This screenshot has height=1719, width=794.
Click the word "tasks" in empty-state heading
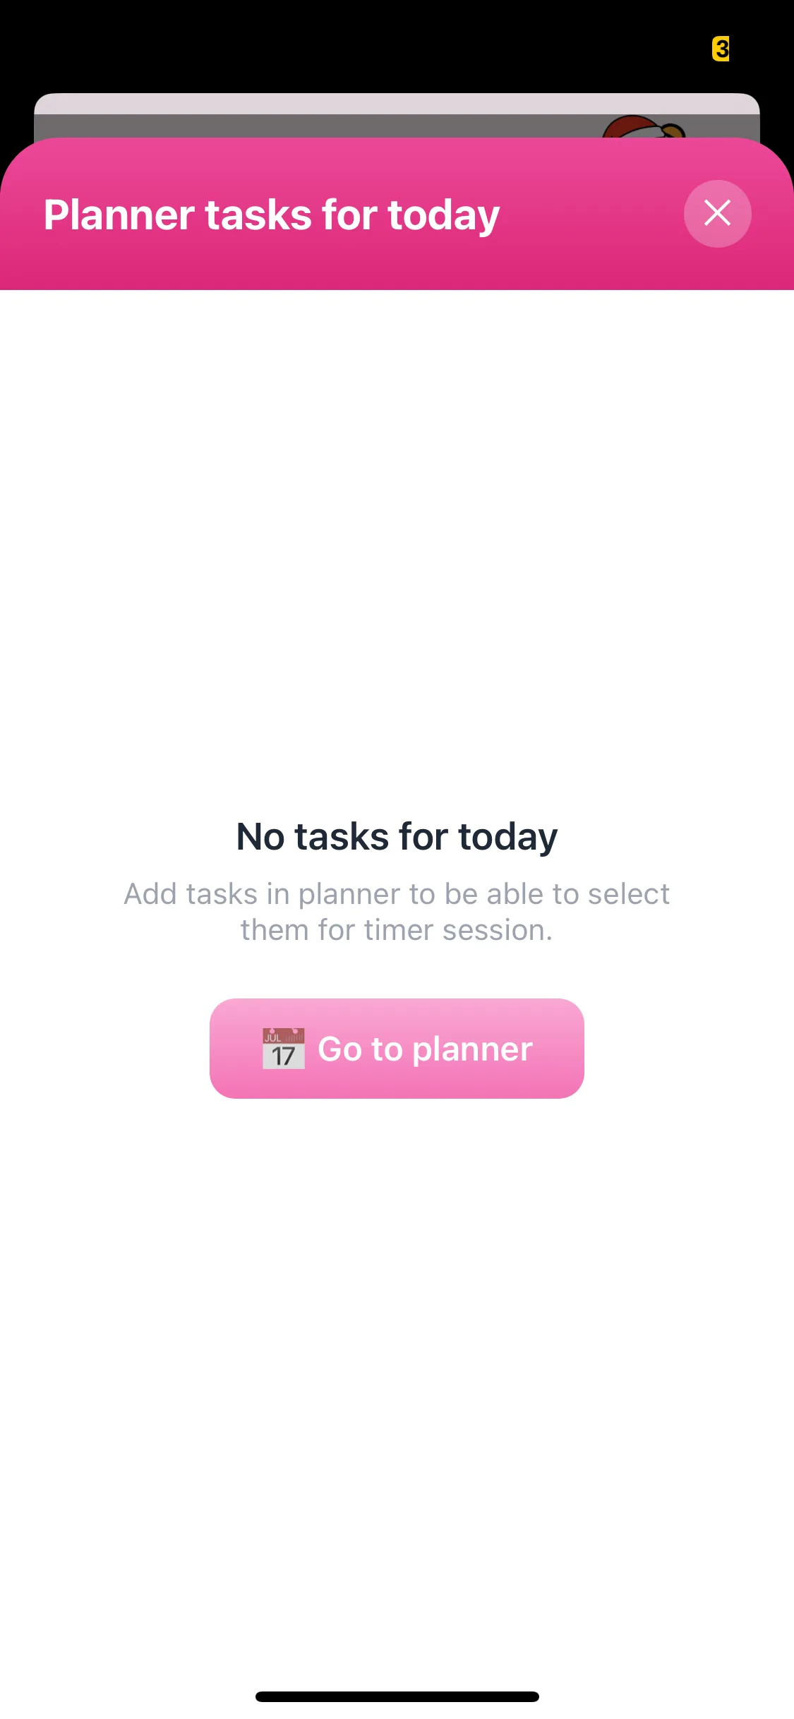coord(342,837)
